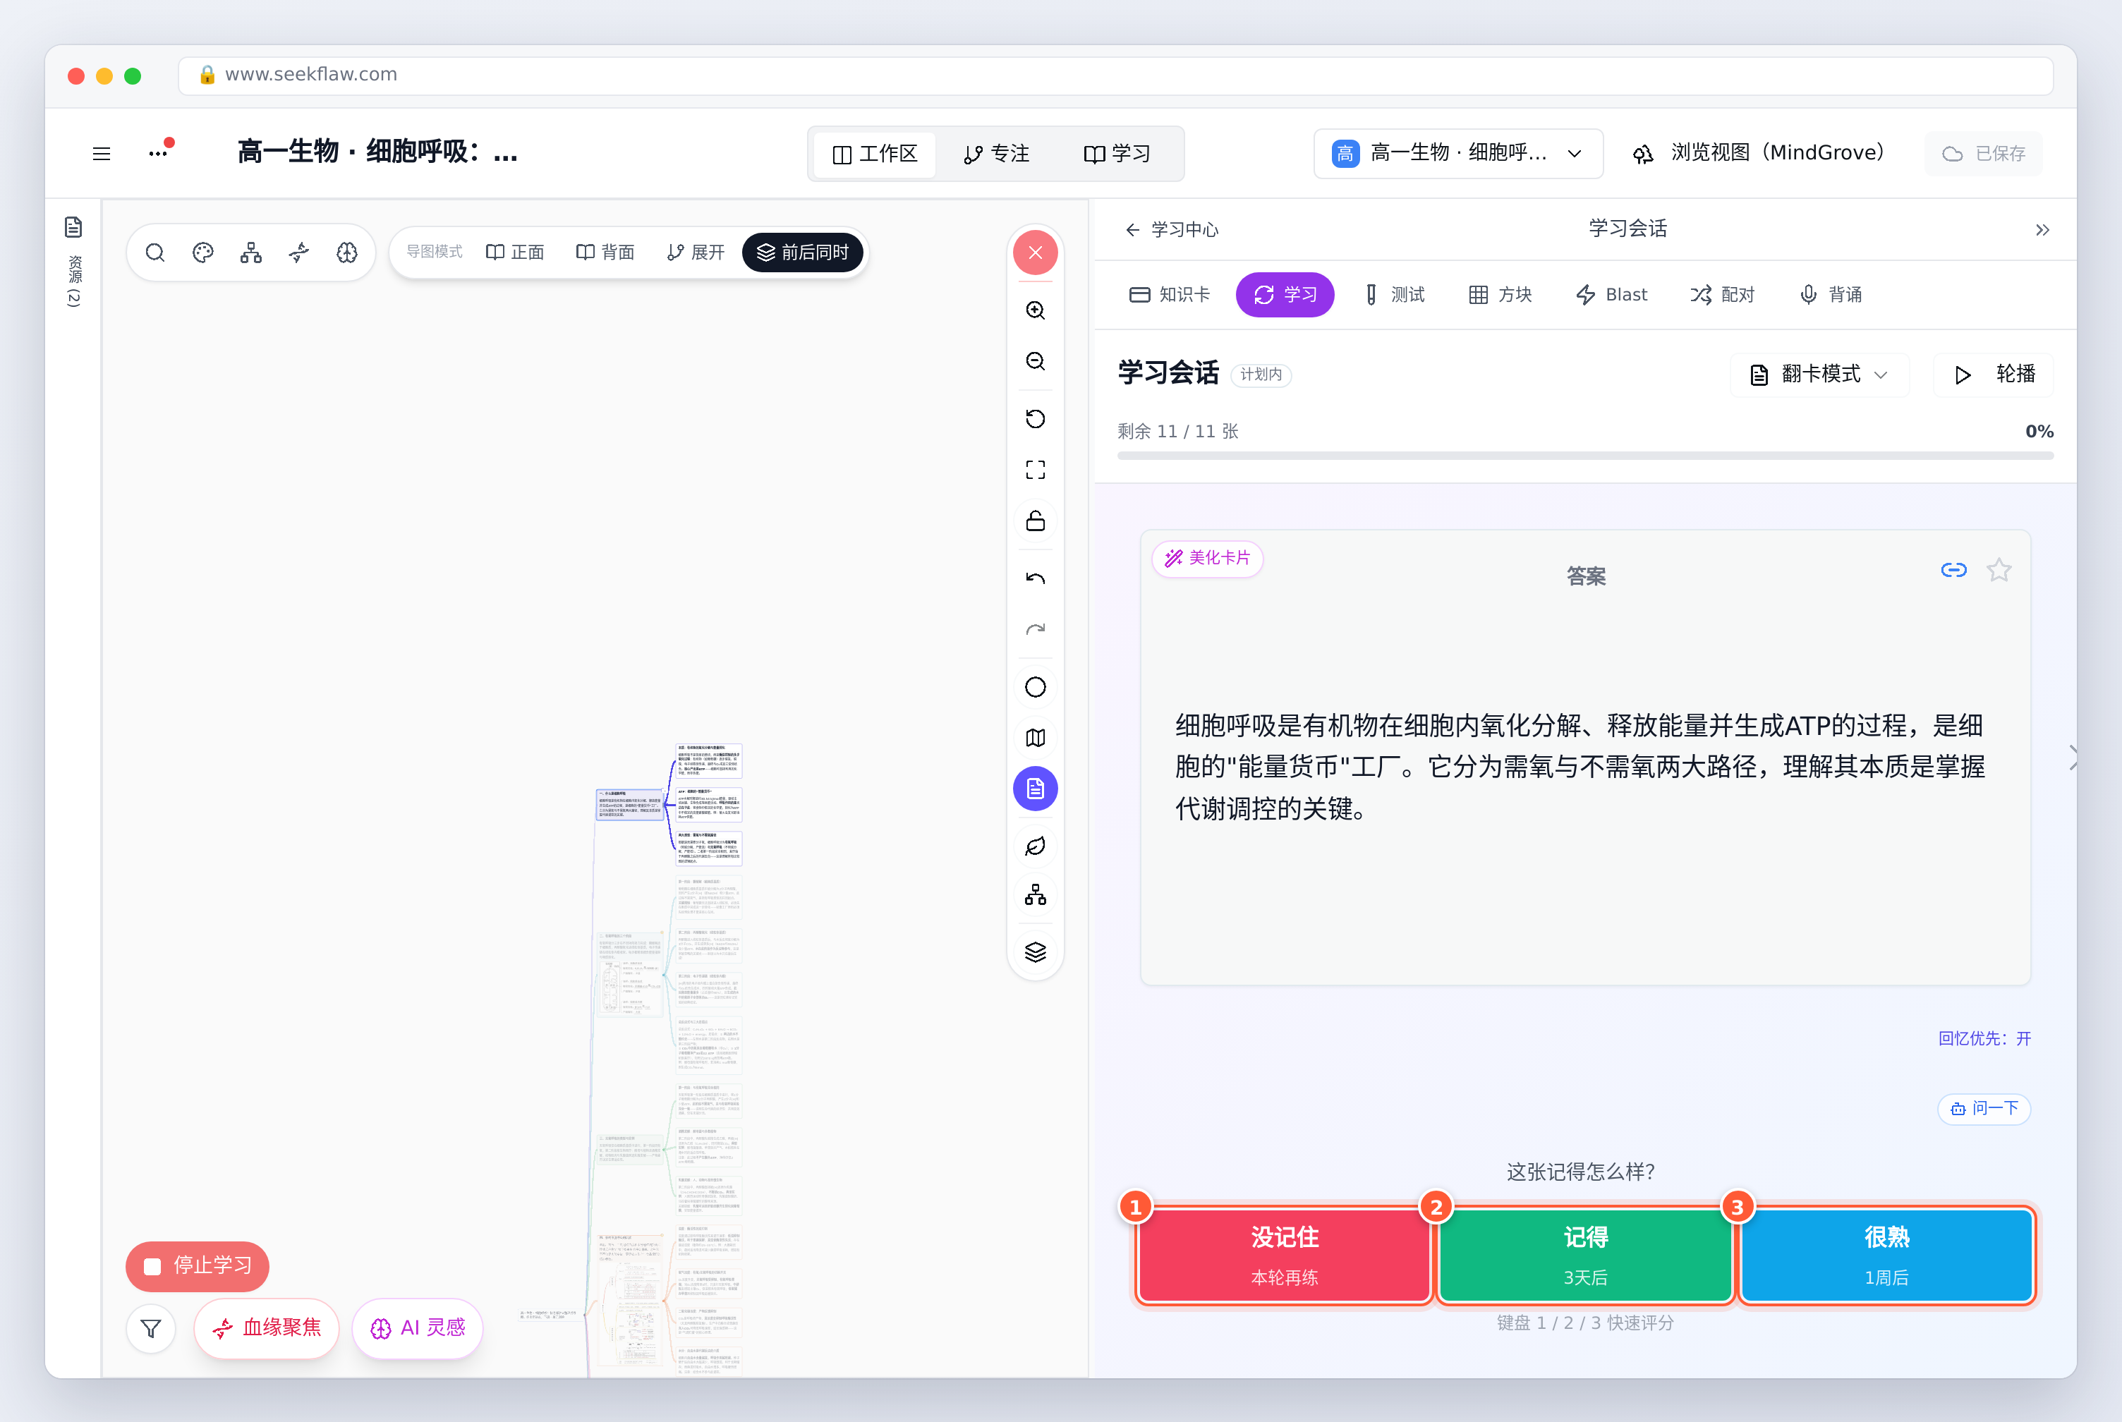
Task: Open the resources document icon in sidebar
Action: click(x=73, y=226)
